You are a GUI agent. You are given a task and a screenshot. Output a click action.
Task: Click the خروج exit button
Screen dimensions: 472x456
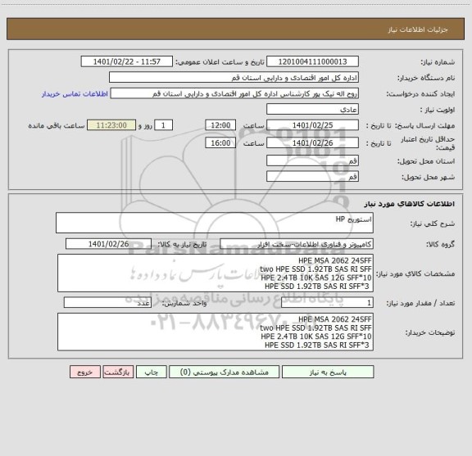click(85, 372)
